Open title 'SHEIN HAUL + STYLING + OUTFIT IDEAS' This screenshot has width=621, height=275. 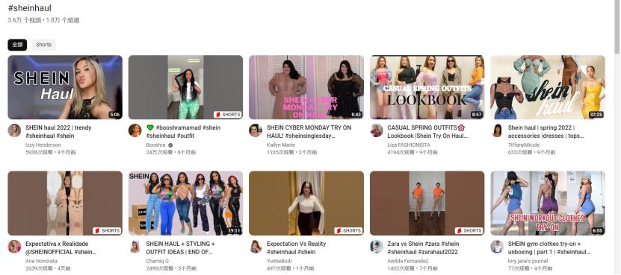click(x=181, y=247)
